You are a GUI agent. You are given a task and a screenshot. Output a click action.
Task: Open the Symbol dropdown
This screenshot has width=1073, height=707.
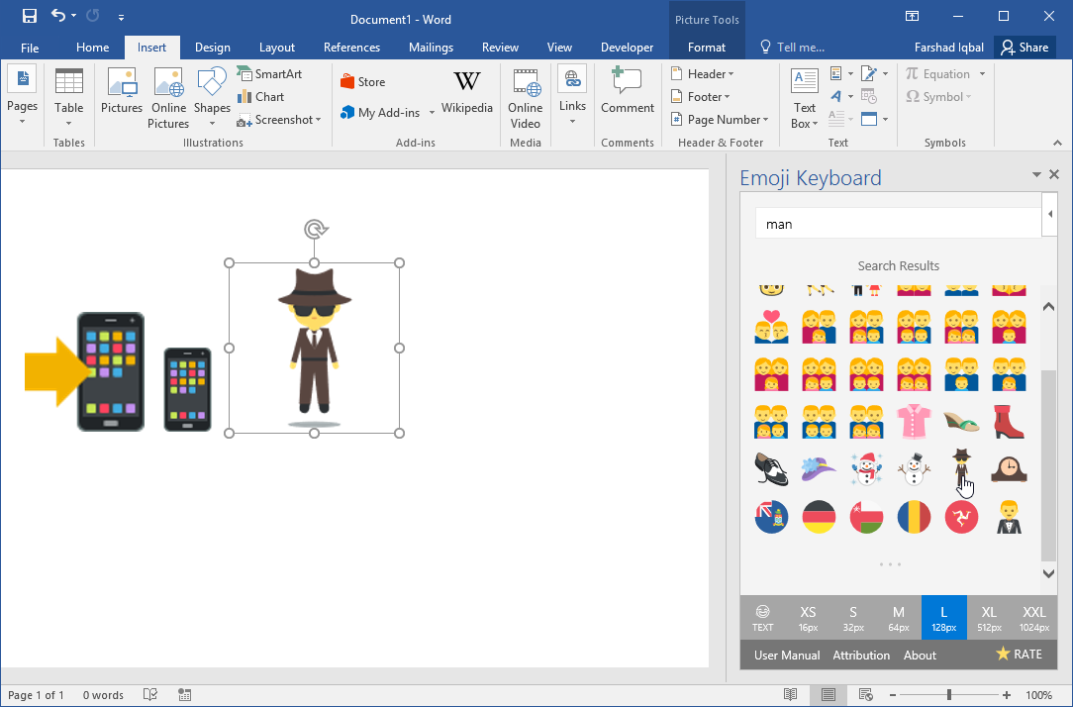[943, 96]
